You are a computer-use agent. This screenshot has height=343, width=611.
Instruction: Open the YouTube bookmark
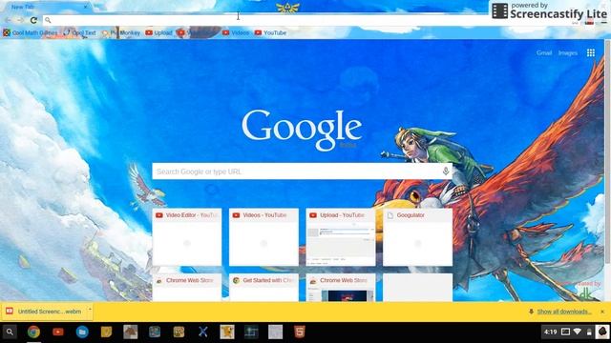(x=270, y=33)
